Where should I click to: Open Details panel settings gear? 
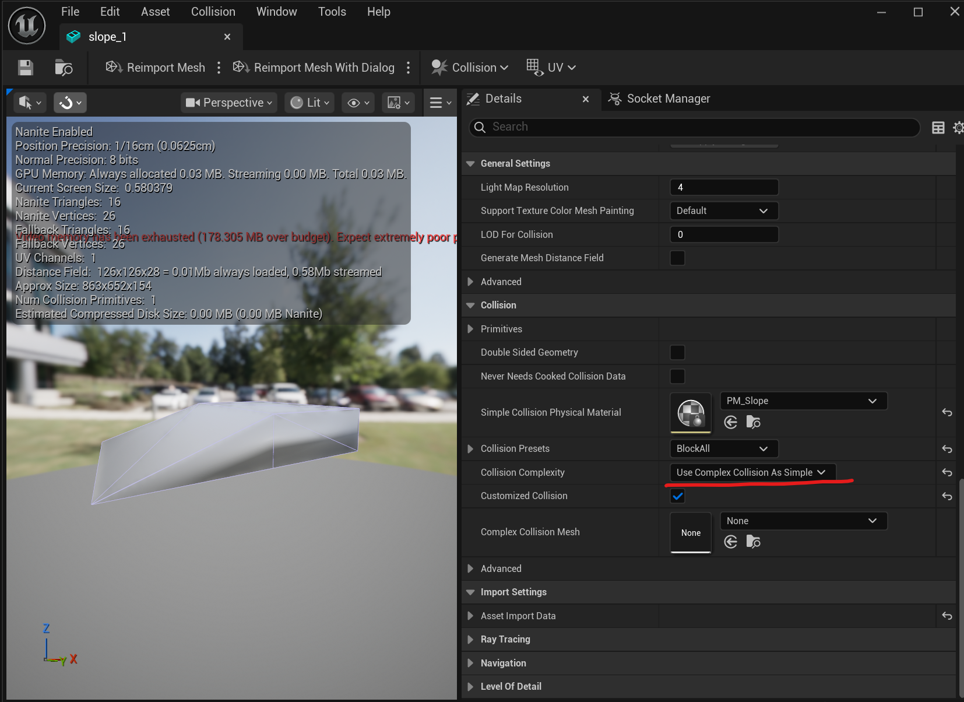coord(958,128)
